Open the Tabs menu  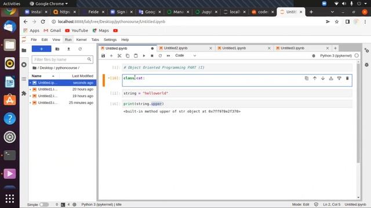[95, 40]
